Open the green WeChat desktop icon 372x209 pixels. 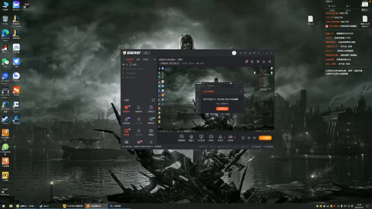(x=5, y=63)
